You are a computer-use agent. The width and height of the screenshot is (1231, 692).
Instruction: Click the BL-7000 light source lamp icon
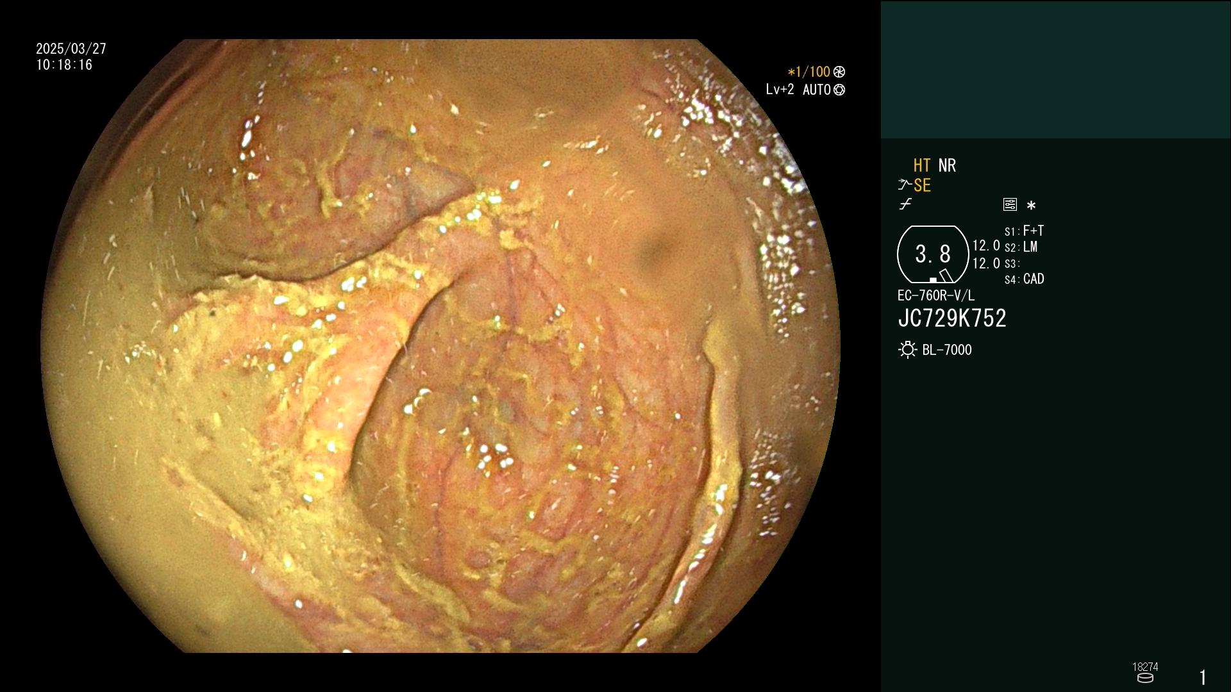point(907,350)
